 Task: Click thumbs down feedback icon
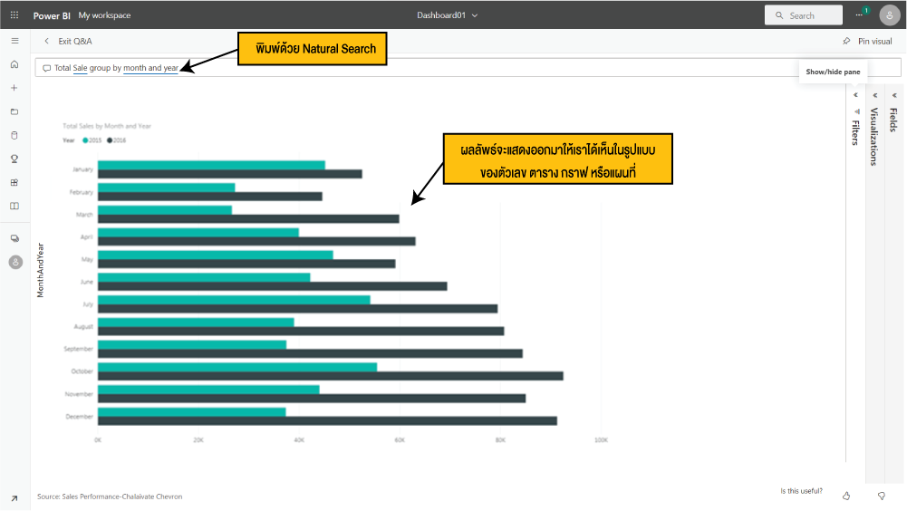tap(881, 496)
